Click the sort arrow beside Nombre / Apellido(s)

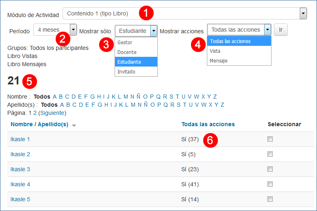[74, 125]
